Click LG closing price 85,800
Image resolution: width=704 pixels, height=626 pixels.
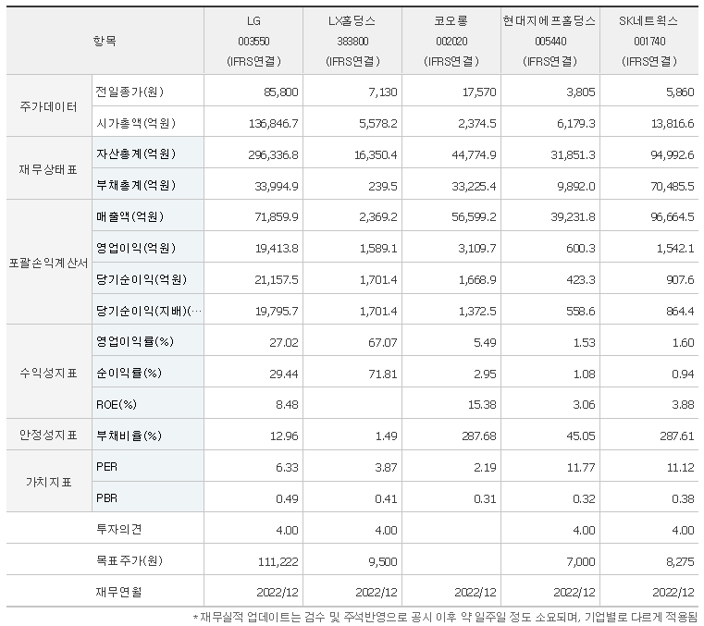coord(281,92)
